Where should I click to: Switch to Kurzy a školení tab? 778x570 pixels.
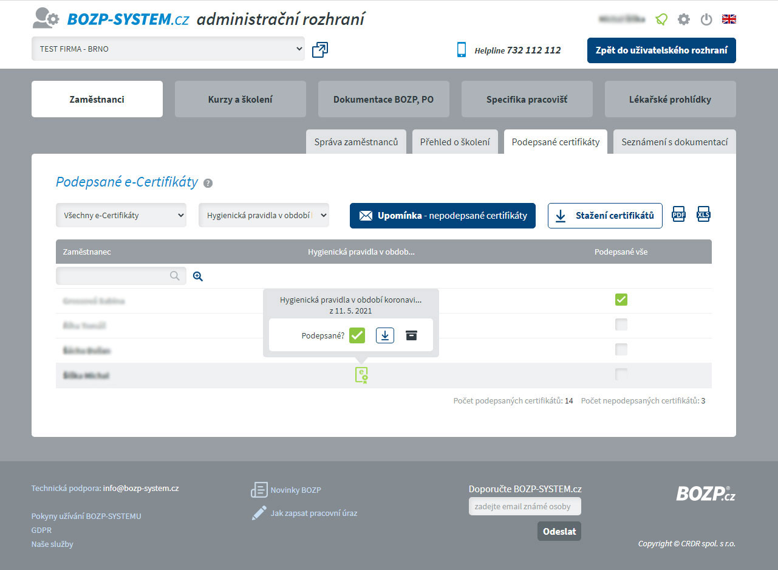coord(241,99)
